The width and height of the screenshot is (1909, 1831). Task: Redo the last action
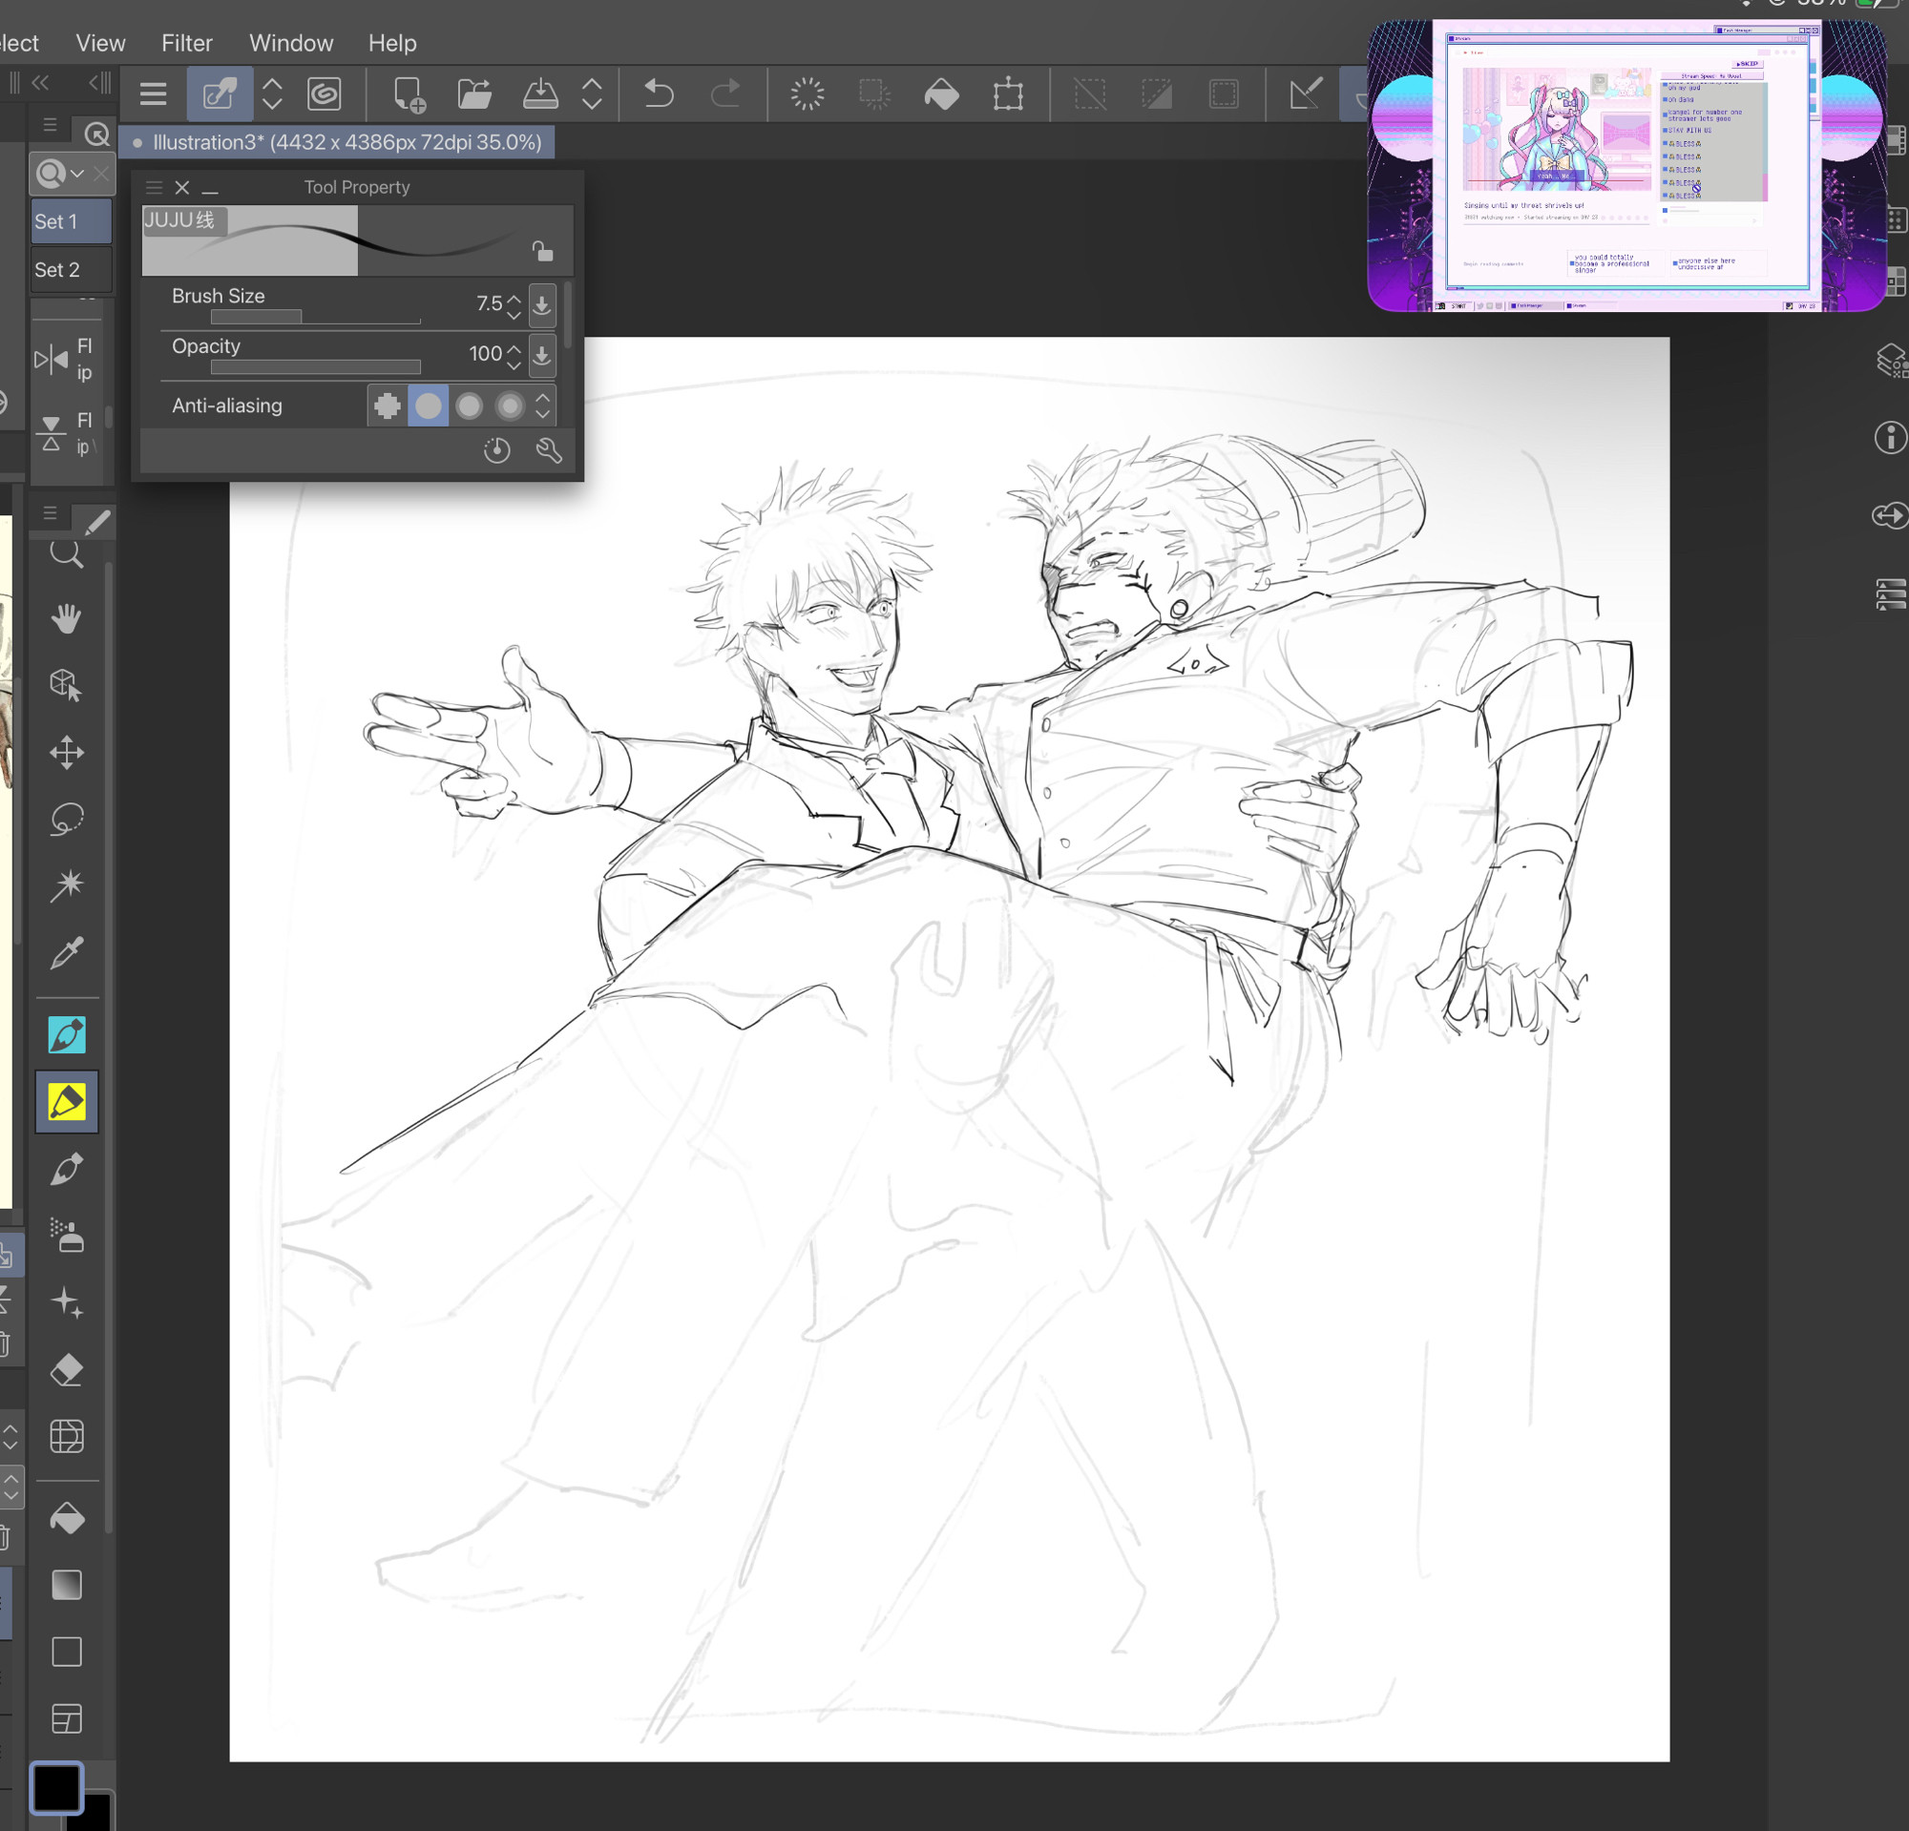tap(725, 94)
